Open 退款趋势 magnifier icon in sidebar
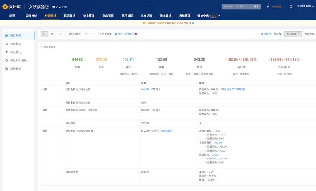The image size is (316, 191). click(x=6, y=69)
